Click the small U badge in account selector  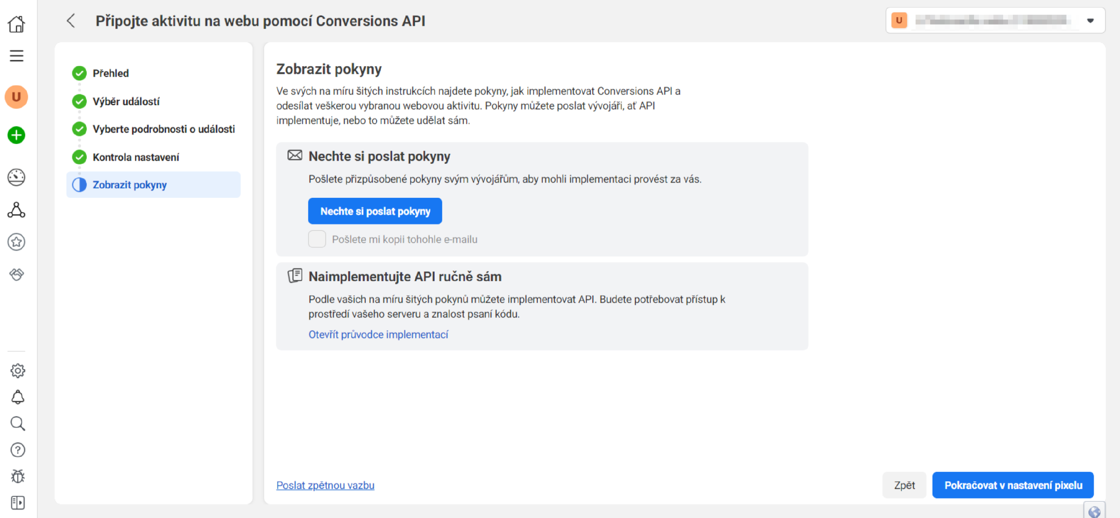point(899,21)
